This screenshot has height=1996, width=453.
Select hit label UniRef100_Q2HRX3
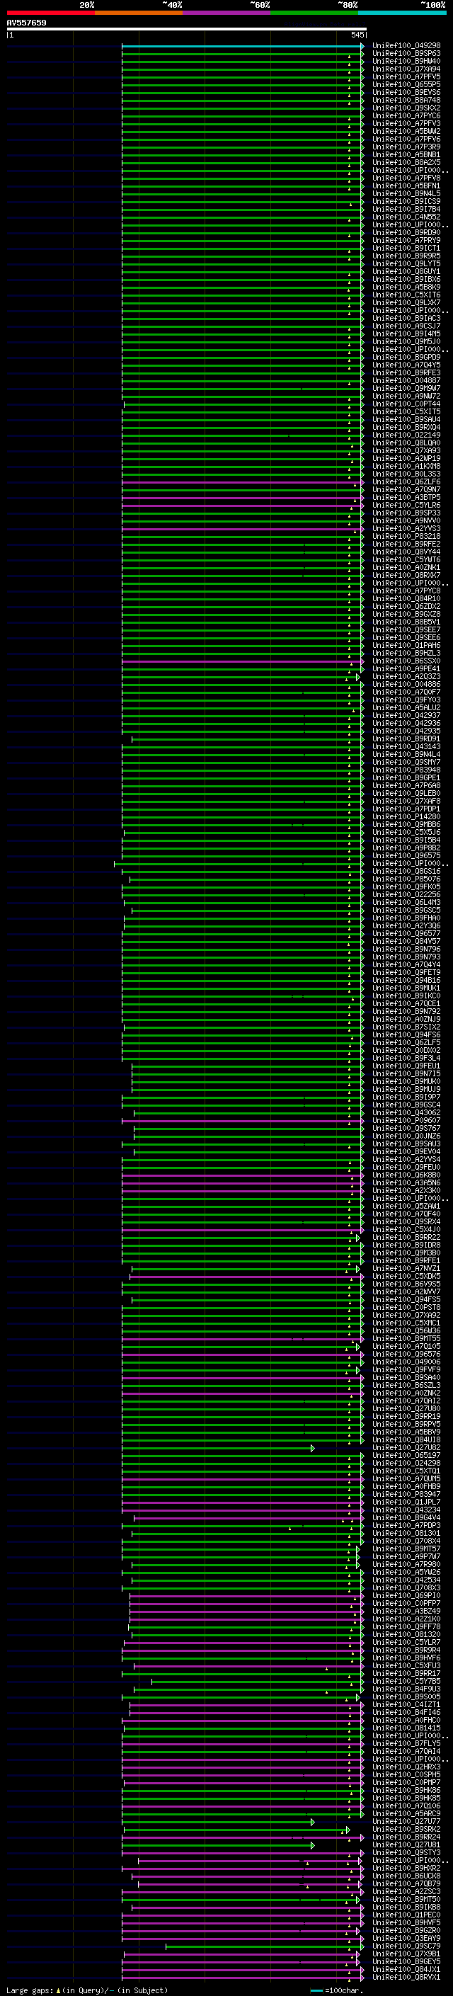point(406,1766)
